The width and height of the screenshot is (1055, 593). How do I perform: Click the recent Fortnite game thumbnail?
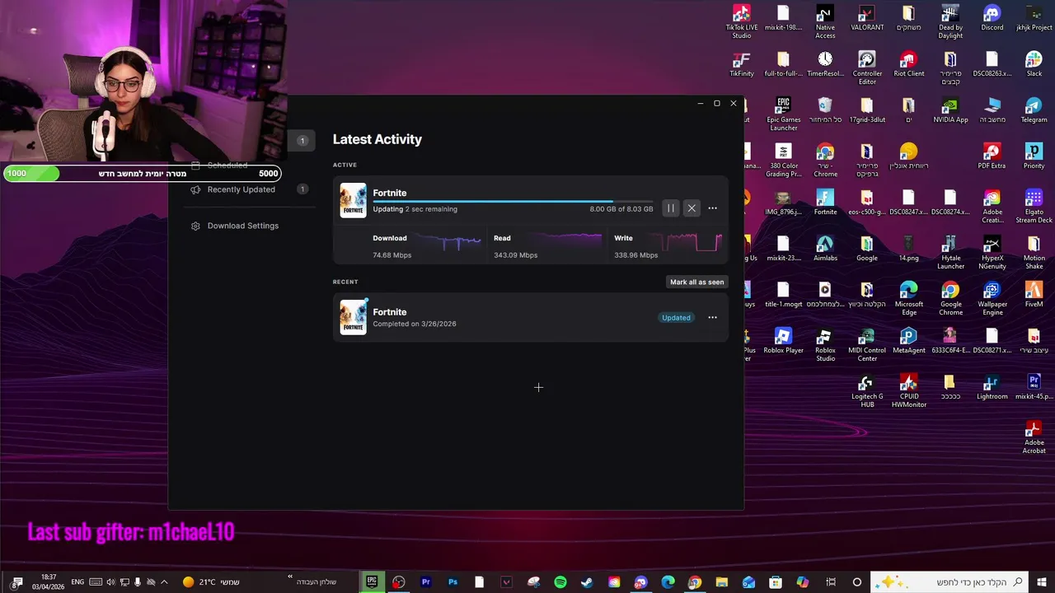(x=353, y=317)
